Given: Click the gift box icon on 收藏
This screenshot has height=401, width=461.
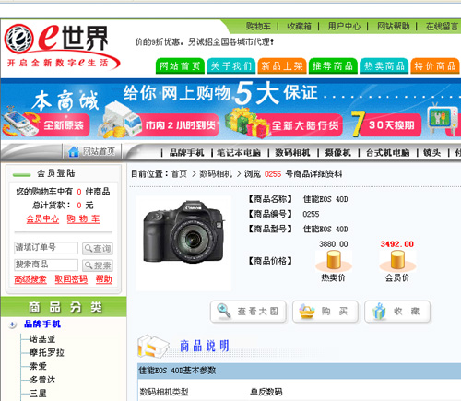Looking at the screenshot, I should (379, 312).
